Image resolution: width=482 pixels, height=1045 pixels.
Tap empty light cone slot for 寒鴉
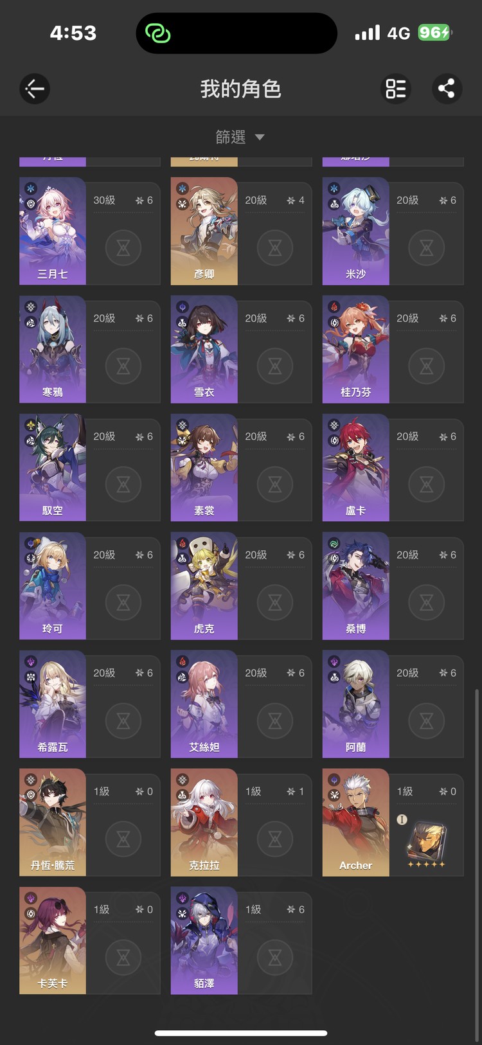[x=123, y=366]
